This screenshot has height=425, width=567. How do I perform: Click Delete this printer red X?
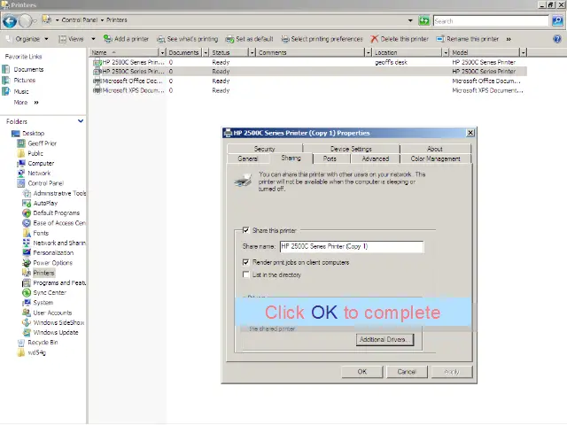click(x=400, y=39)
